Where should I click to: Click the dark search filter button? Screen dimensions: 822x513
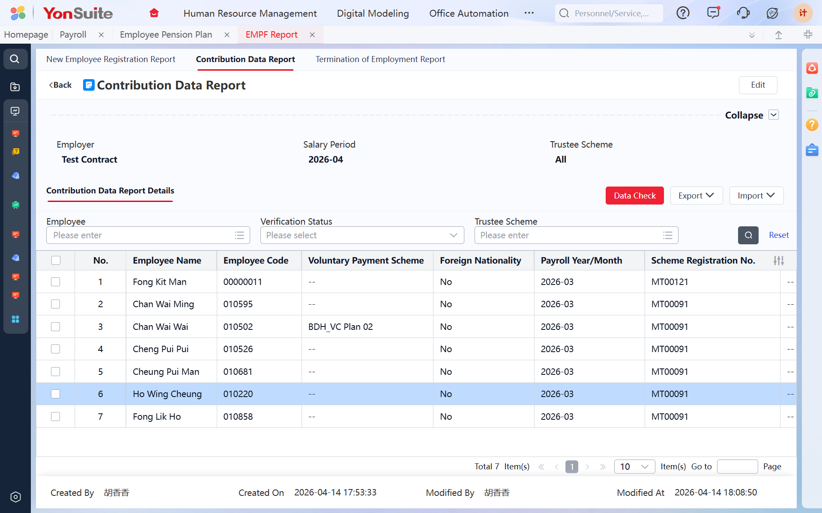748,235
